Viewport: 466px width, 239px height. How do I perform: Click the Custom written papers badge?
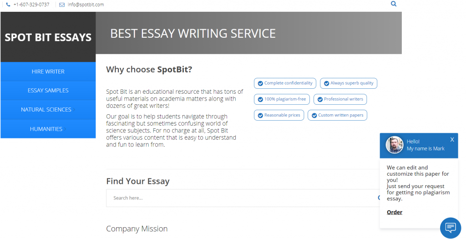click(x=337, y=115)
